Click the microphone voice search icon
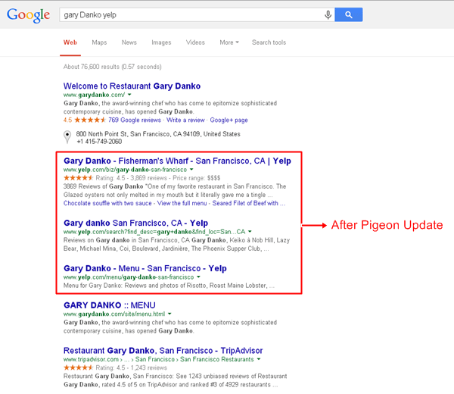This screenshot has height=394, width=454. [328, 15]
